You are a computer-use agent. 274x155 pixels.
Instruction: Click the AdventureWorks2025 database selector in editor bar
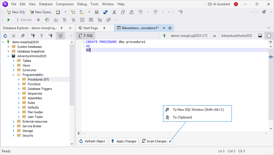(x=237, y=36)
